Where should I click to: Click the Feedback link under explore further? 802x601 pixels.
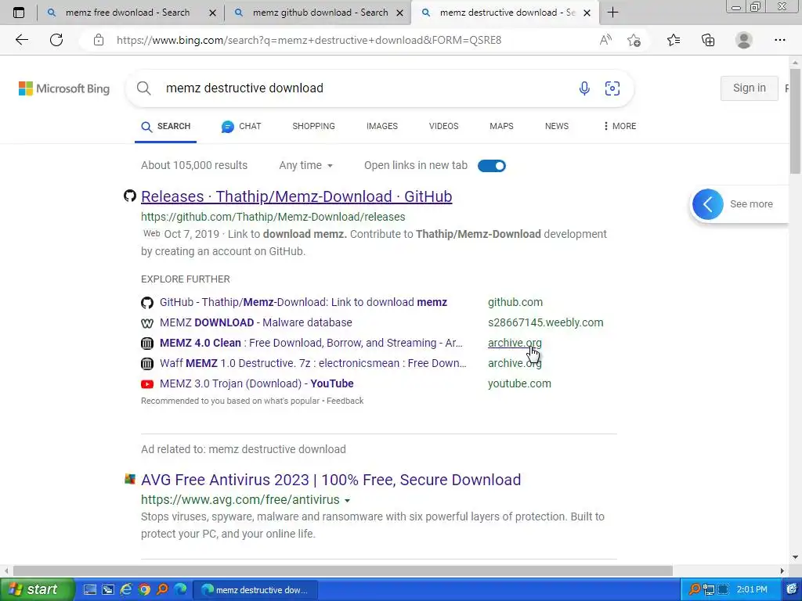345,401
